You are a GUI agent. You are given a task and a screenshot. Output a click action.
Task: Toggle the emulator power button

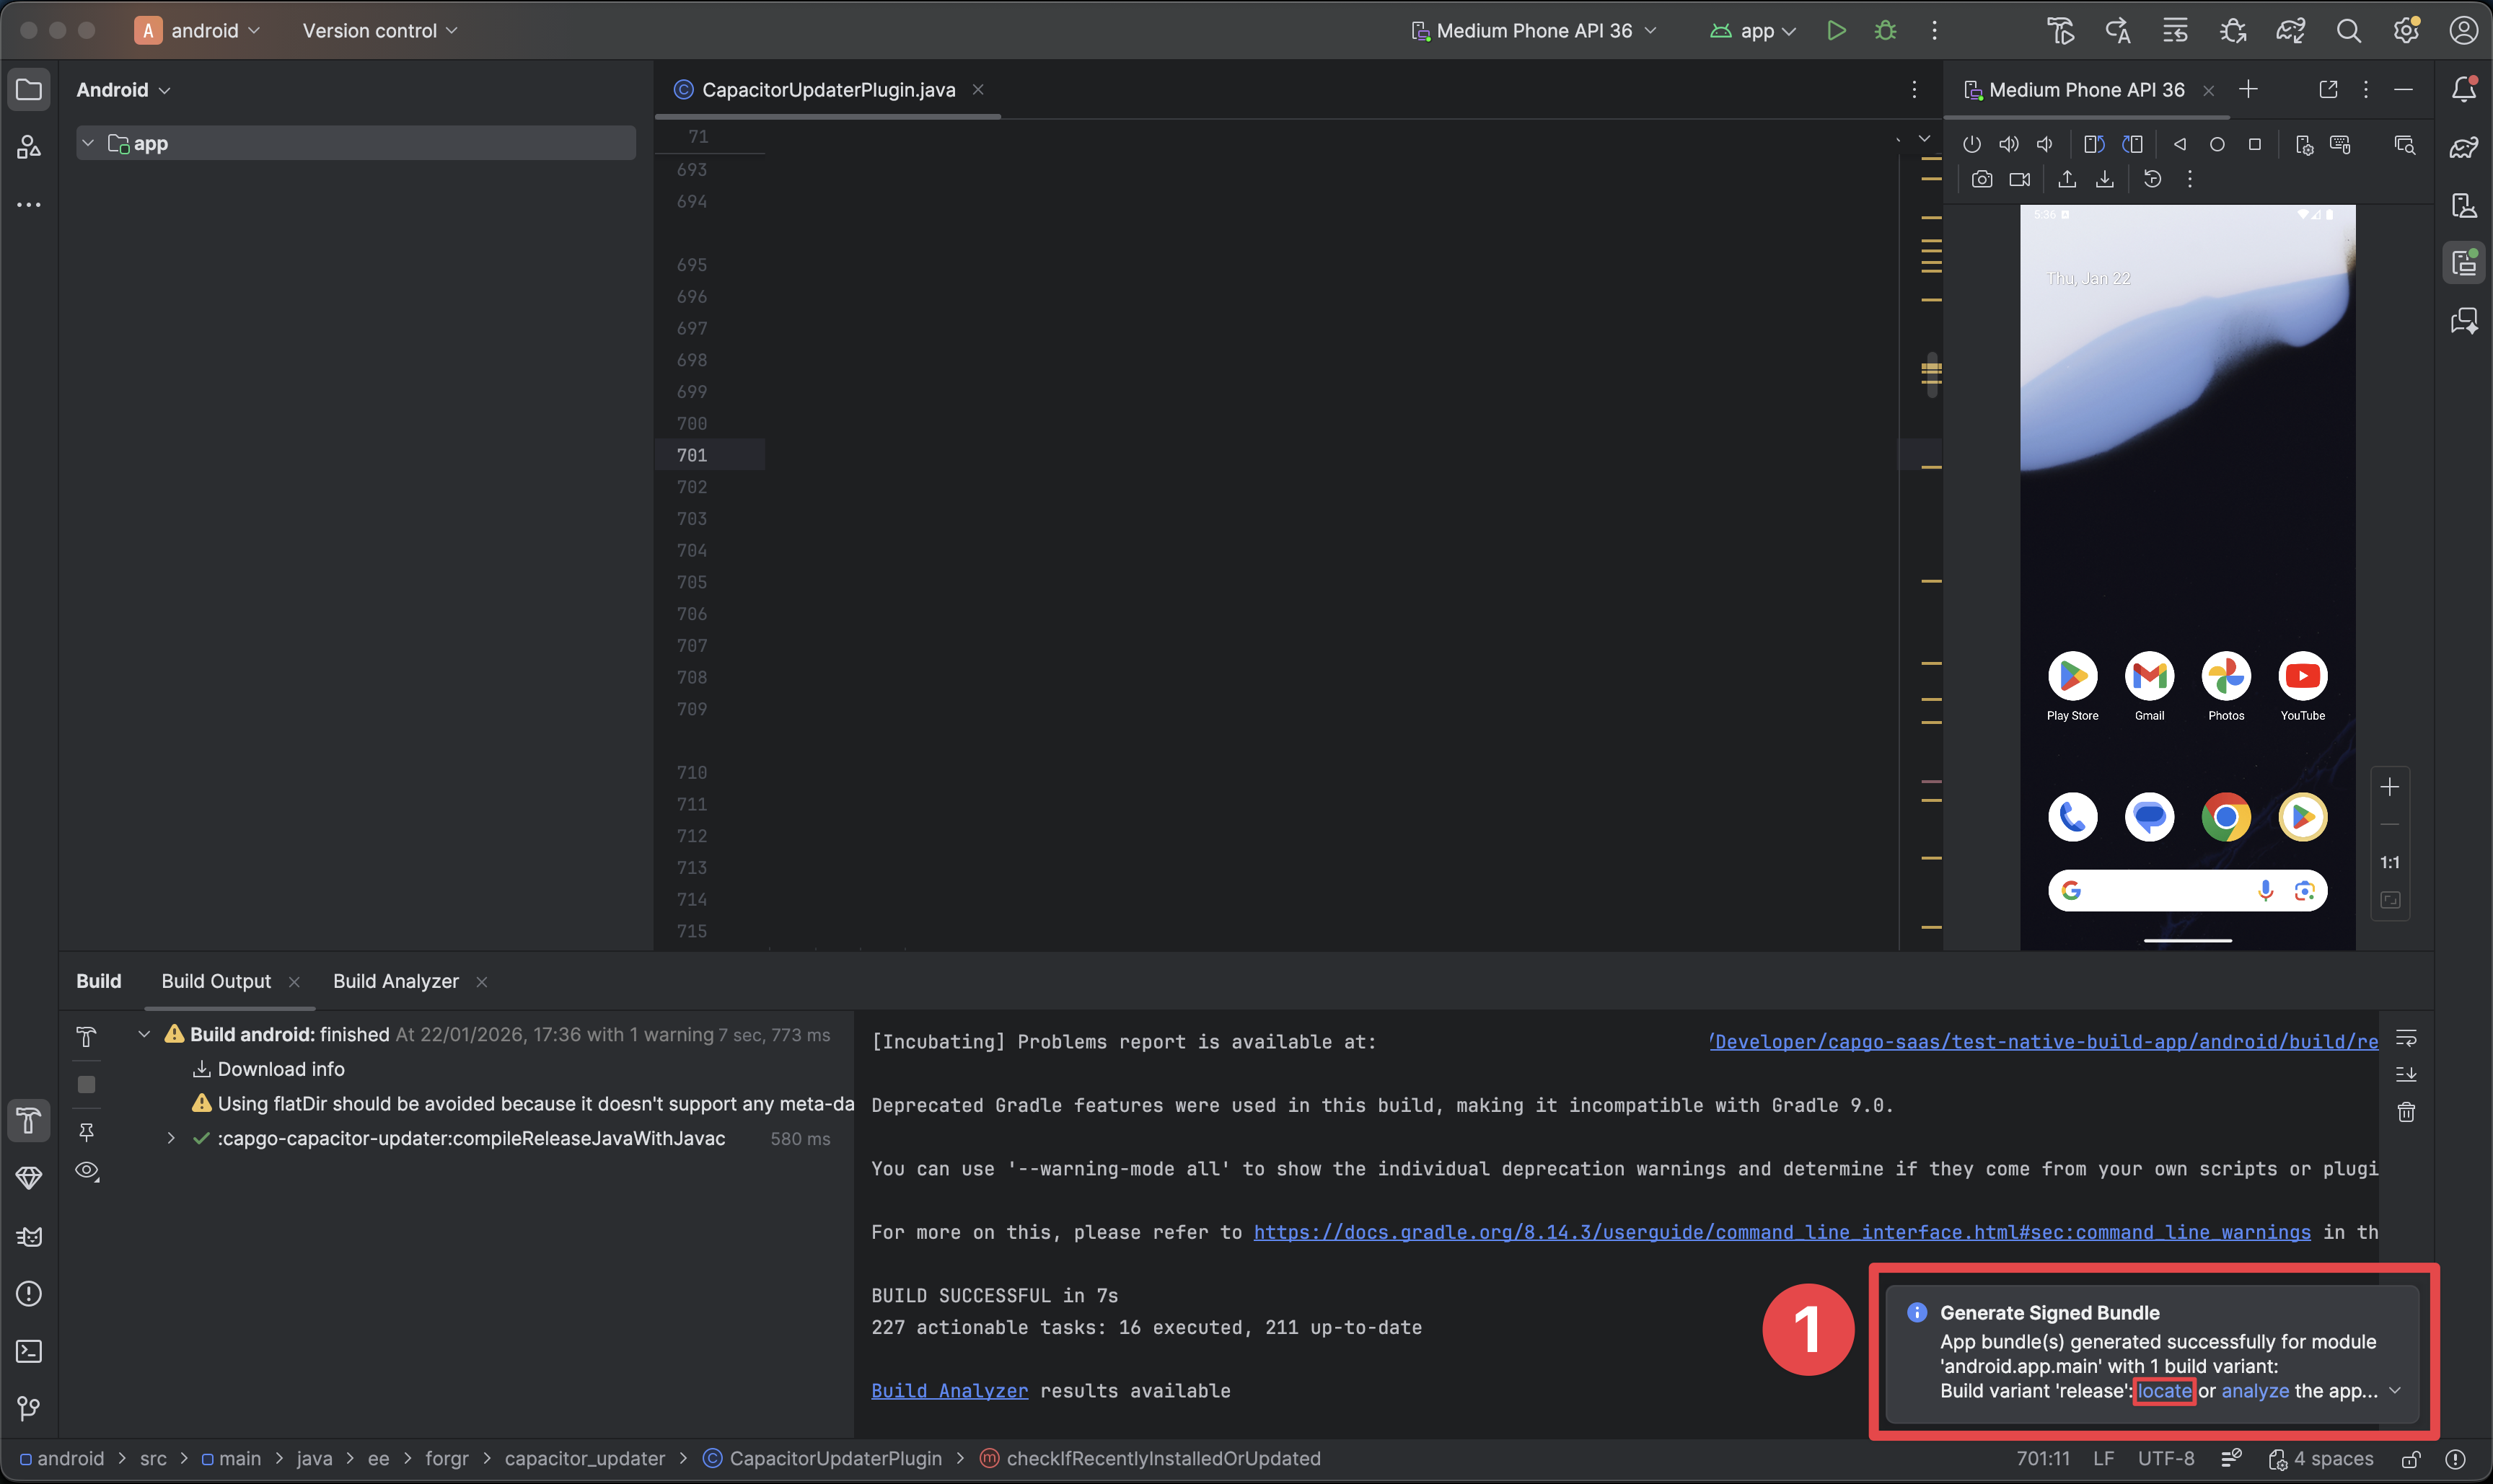[1971, 143]
